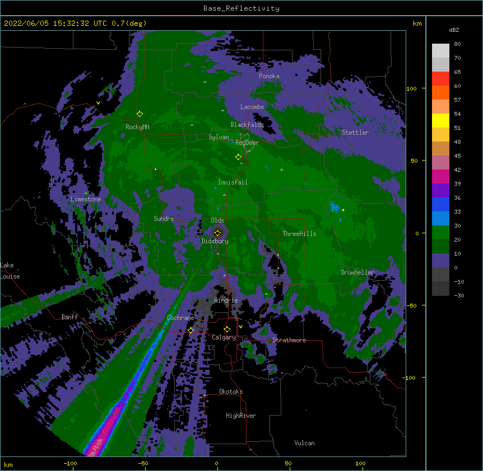Pick the bright green swatch below 30 dBZ
The image size is (483, 471).
440,233
